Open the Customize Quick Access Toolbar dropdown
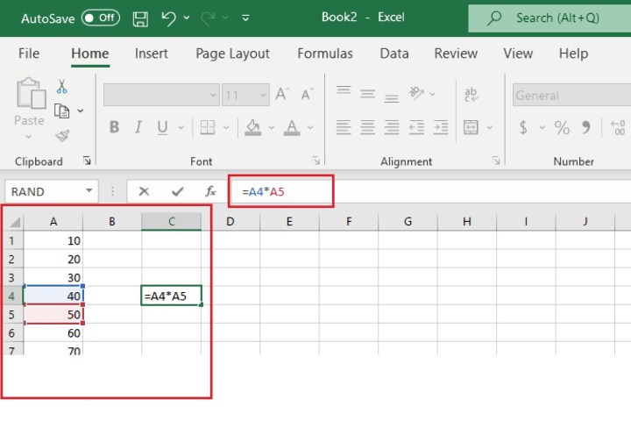 pos(245,18)
